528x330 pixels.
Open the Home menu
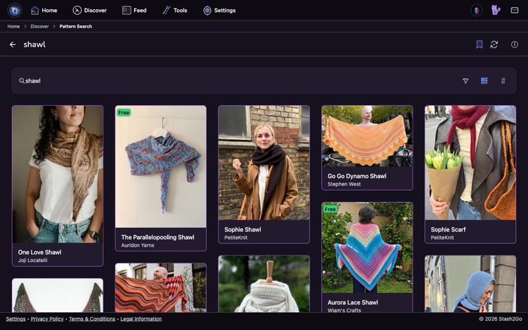click(x=44, y=11)
